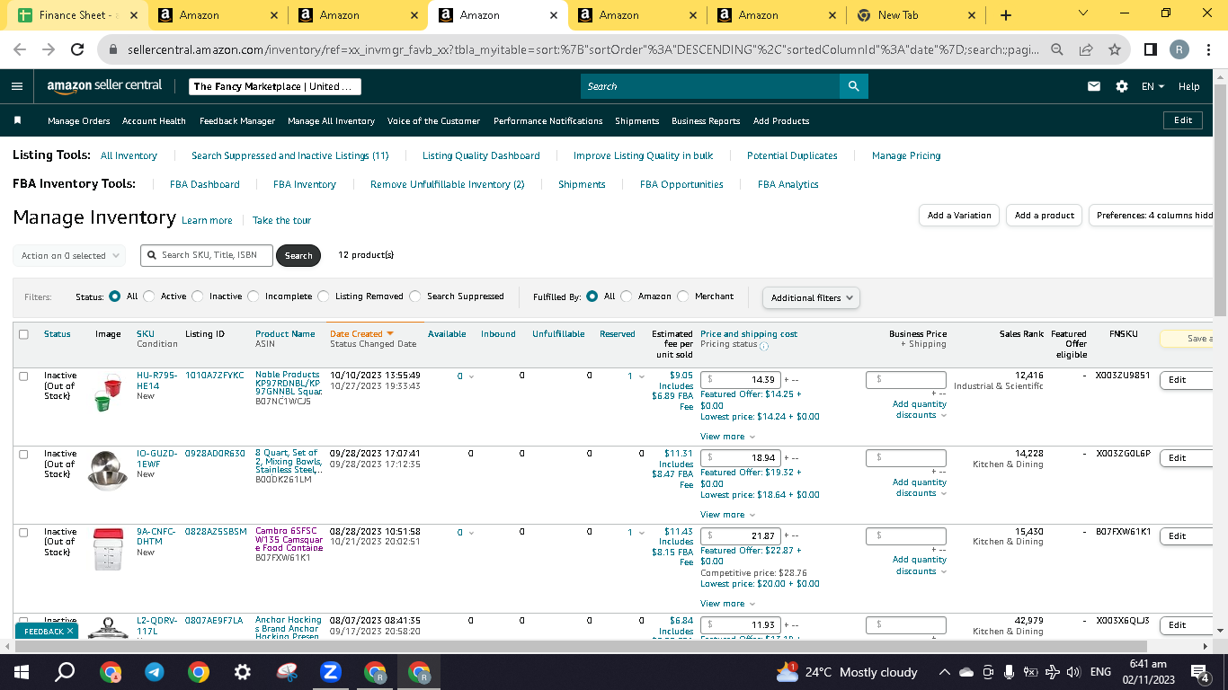
Task: Go back to the previous browser page
Action: click(20, 50)
